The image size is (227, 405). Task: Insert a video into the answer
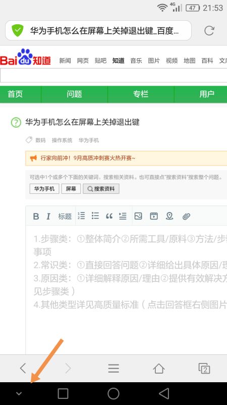154,216
